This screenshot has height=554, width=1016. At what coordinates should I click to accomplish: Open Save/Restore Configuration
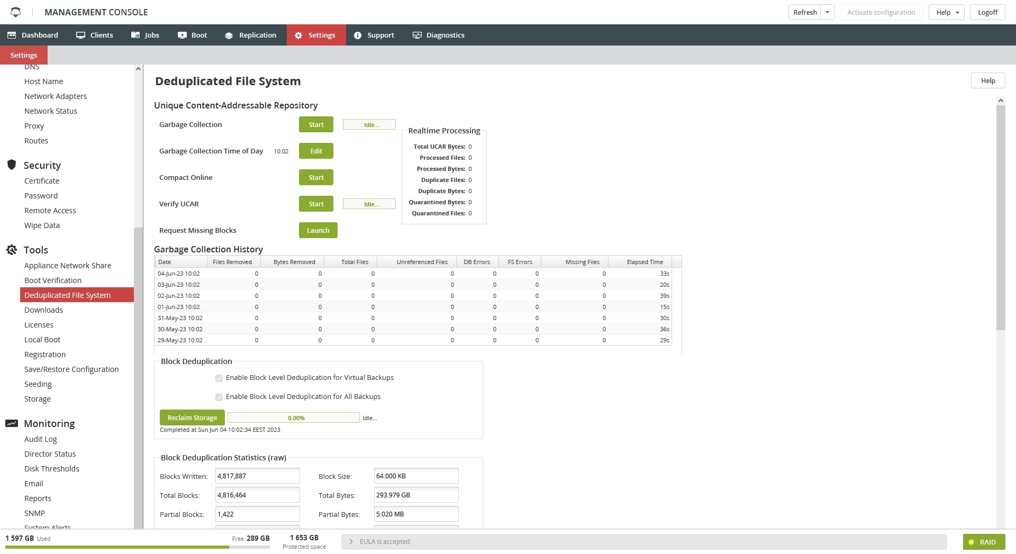(x=71, y=369)
